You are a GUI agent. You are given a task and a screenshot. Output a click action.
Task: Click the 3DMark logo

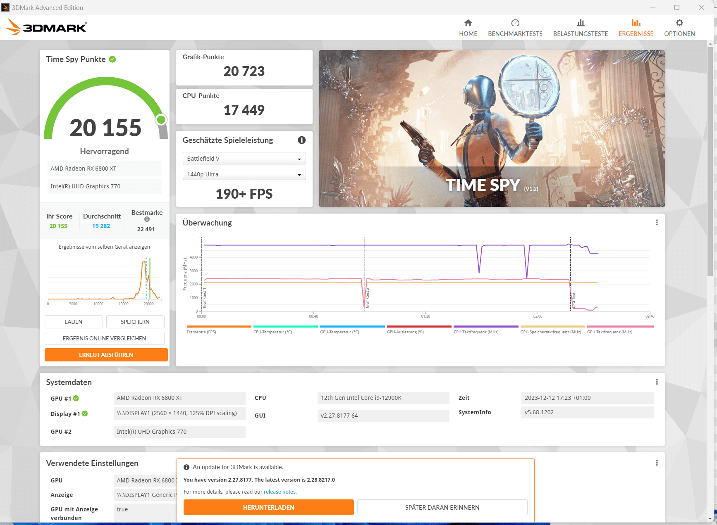45,27
